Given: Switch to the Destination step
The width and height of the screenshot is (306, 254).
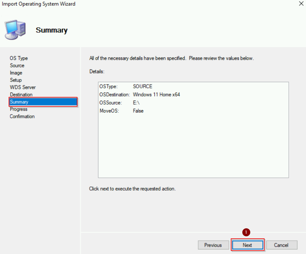Looking at the screenshot, I should [21, 95].
